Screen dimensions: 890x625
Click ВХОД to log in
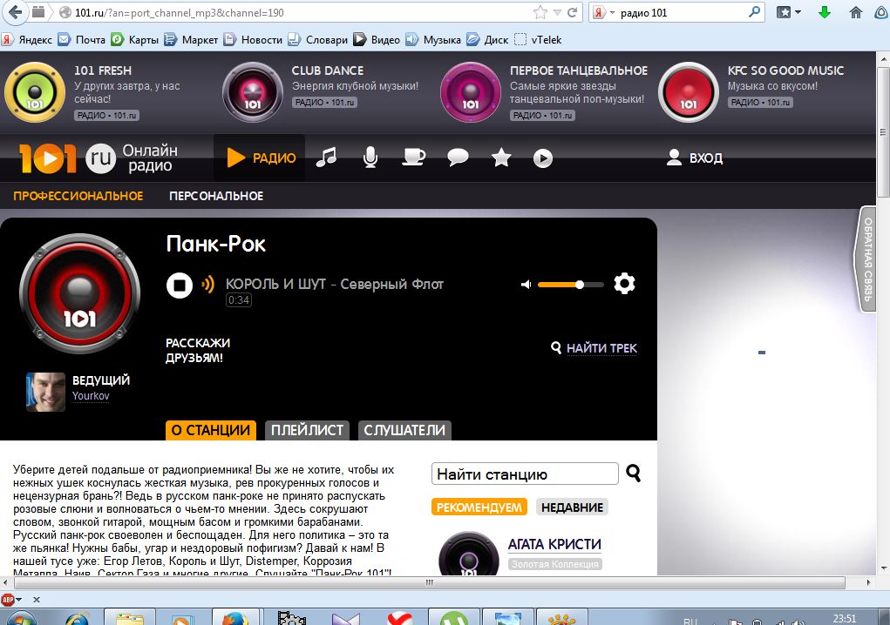pos(695,158)
